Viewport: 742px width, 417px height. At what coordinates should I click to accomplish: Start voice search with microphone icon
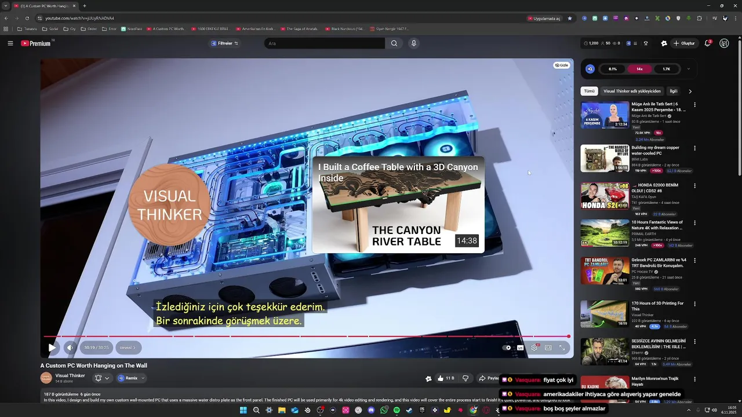(x=413, y=43)
